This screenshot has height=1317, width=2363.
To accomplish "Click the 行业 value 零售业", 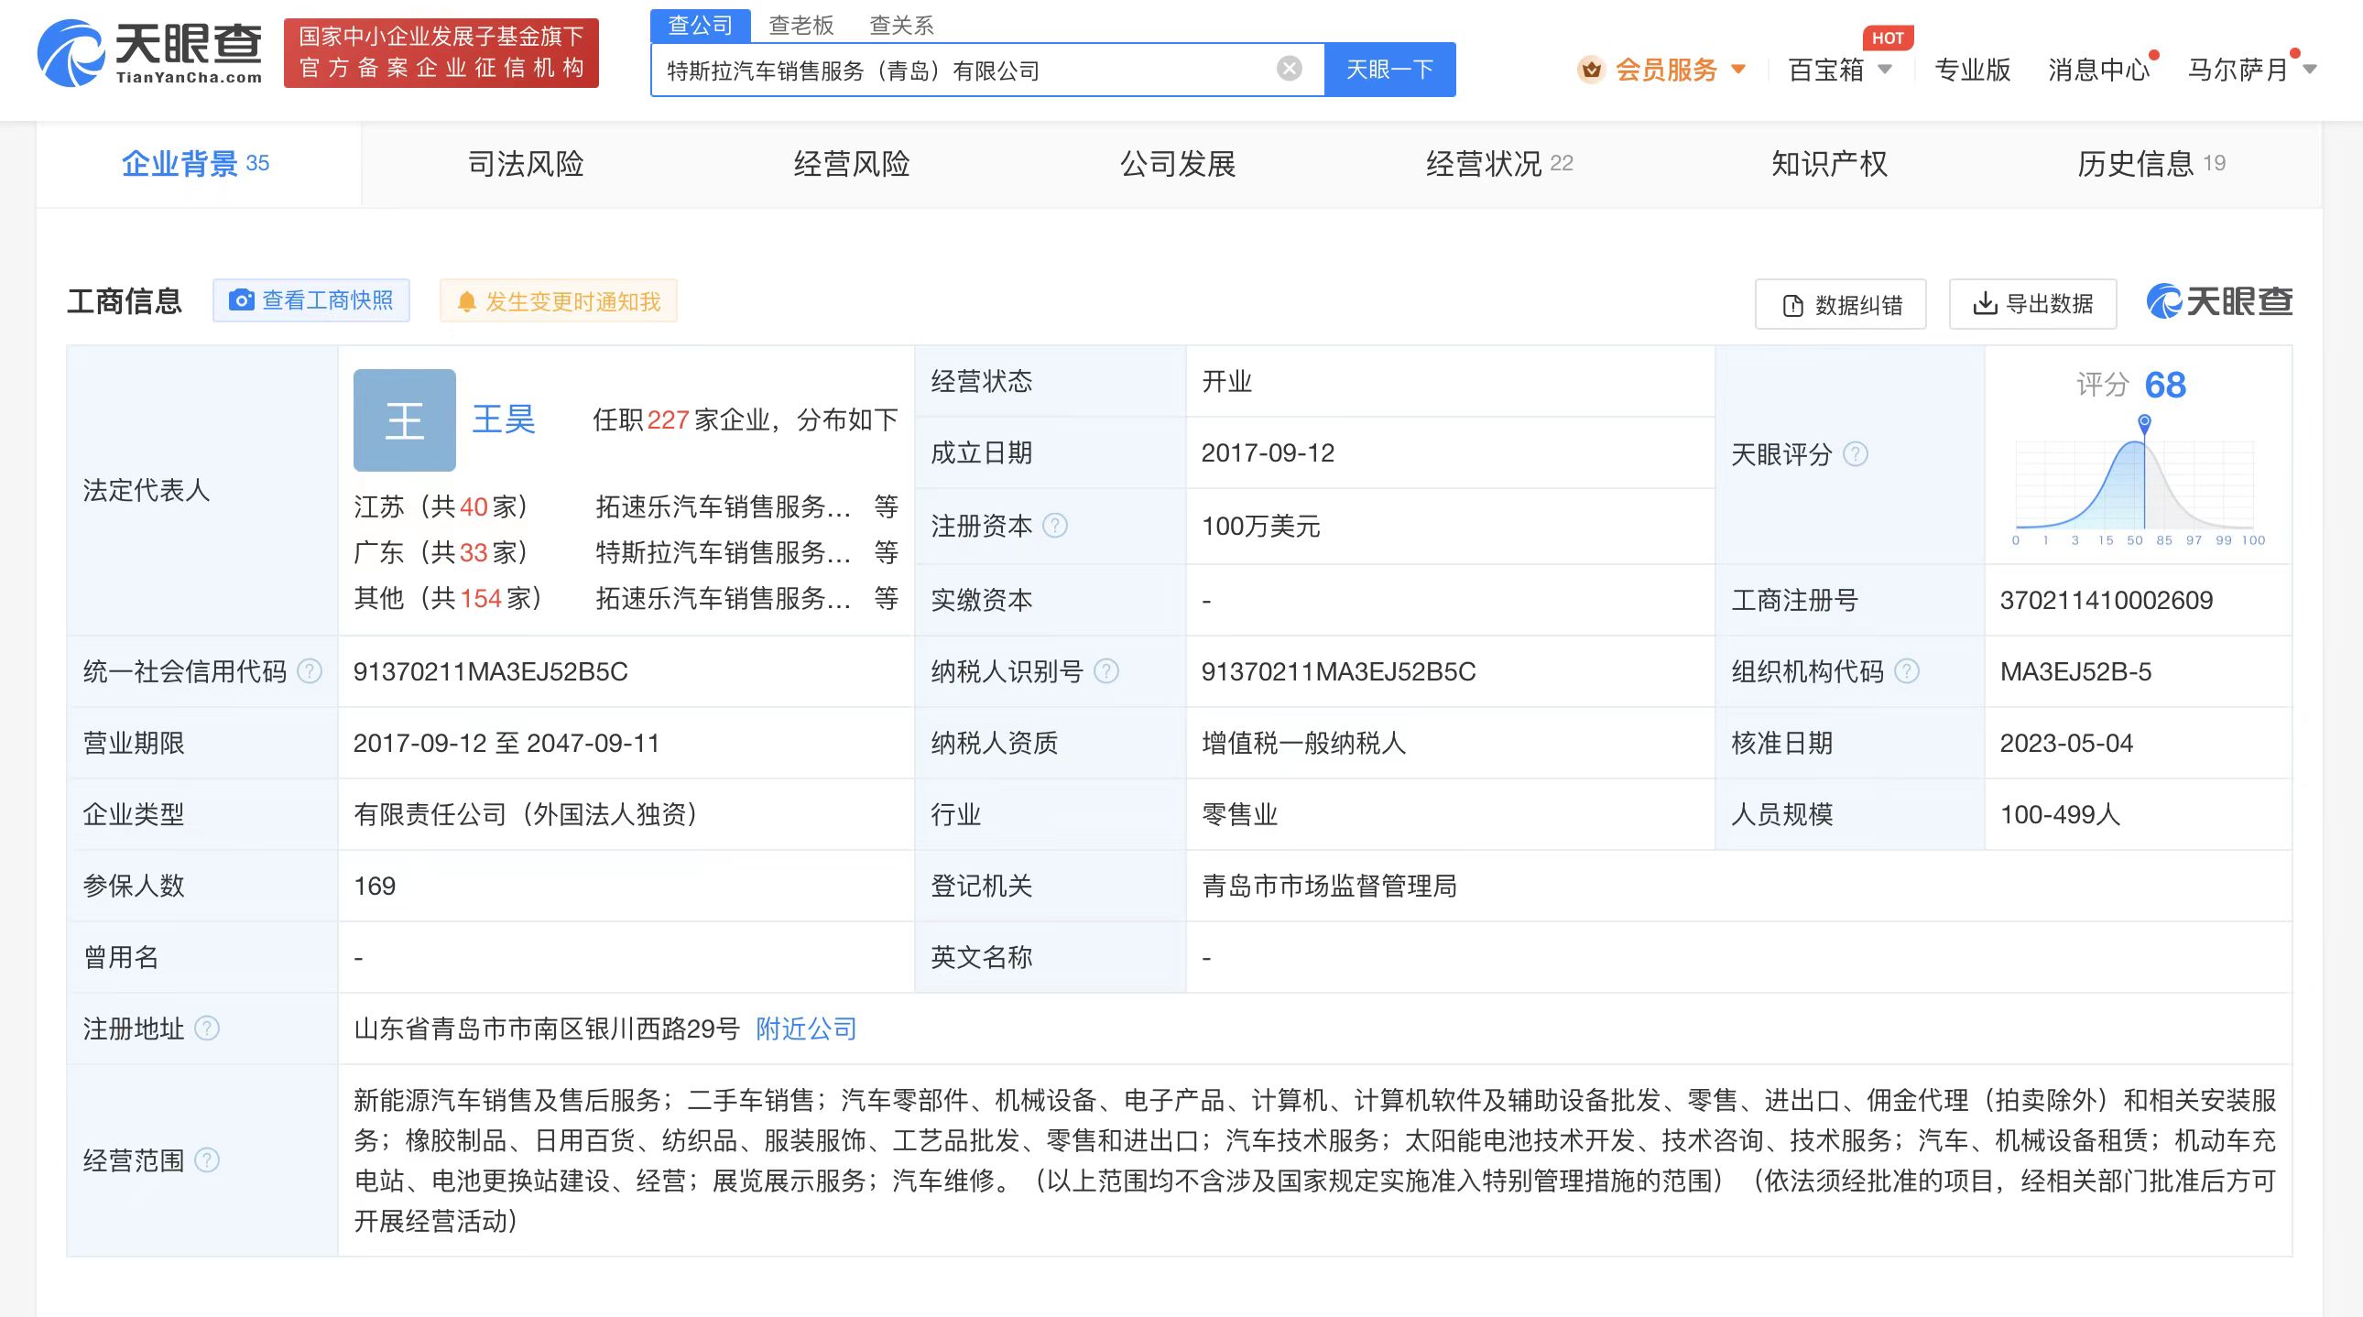I will click(x=1239, y=814).
